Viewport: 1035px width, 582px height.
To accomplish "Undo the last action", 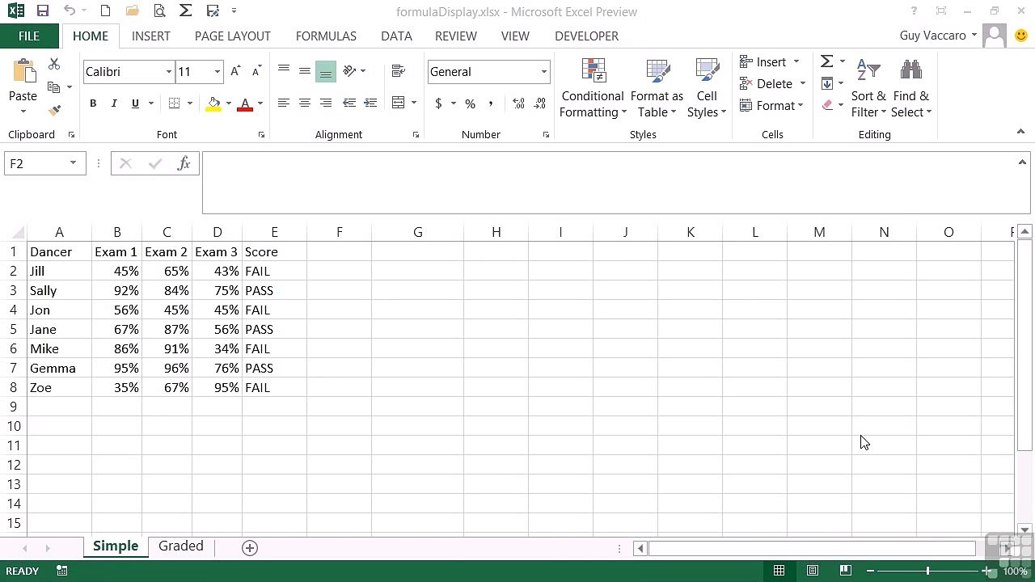I will click(70, 11).
